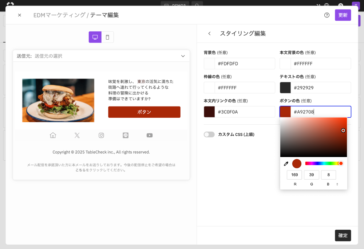Edit the 背景色 hex field #FDFDFD
364x249 pixels.
(245, 64)
